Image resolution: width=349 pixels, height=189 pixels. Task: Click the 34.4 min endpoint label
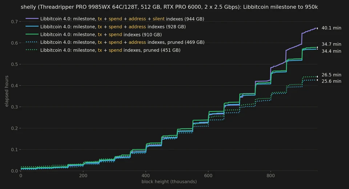pos(331,51)
